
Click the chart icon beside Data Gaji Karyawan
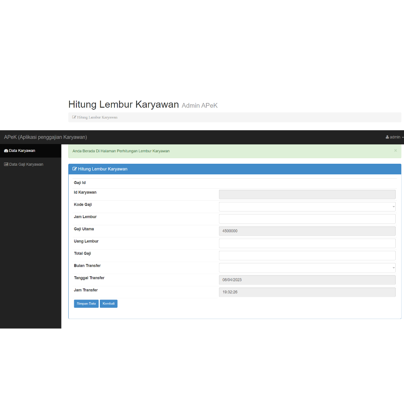(x=6, y=165)
